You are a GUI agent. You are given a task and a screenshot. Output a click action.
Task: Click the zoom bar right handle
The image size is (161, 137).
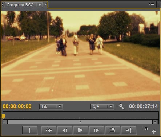pos(155,122)
